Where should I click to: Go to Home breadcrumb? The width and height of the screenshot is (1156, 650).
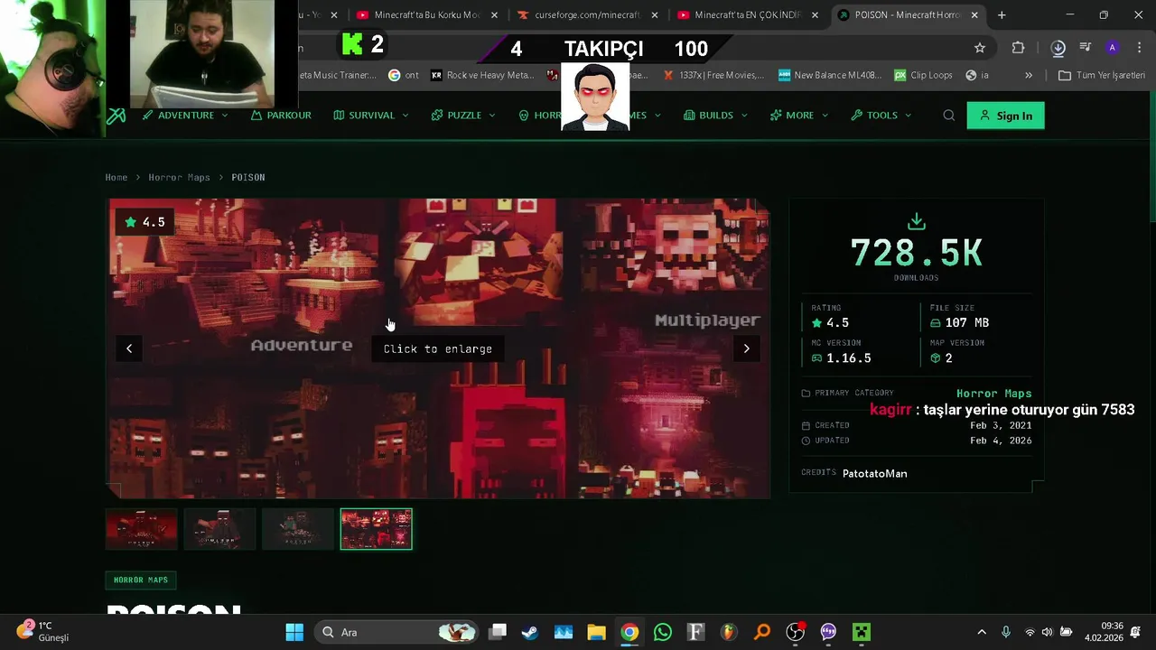[117, 178]
